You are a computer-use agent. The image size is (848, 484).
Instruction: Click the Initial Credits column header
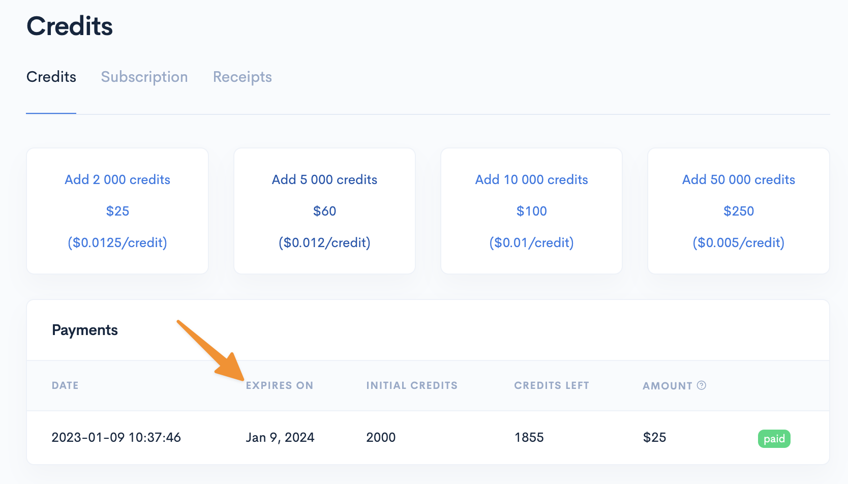tap(412, 385)
